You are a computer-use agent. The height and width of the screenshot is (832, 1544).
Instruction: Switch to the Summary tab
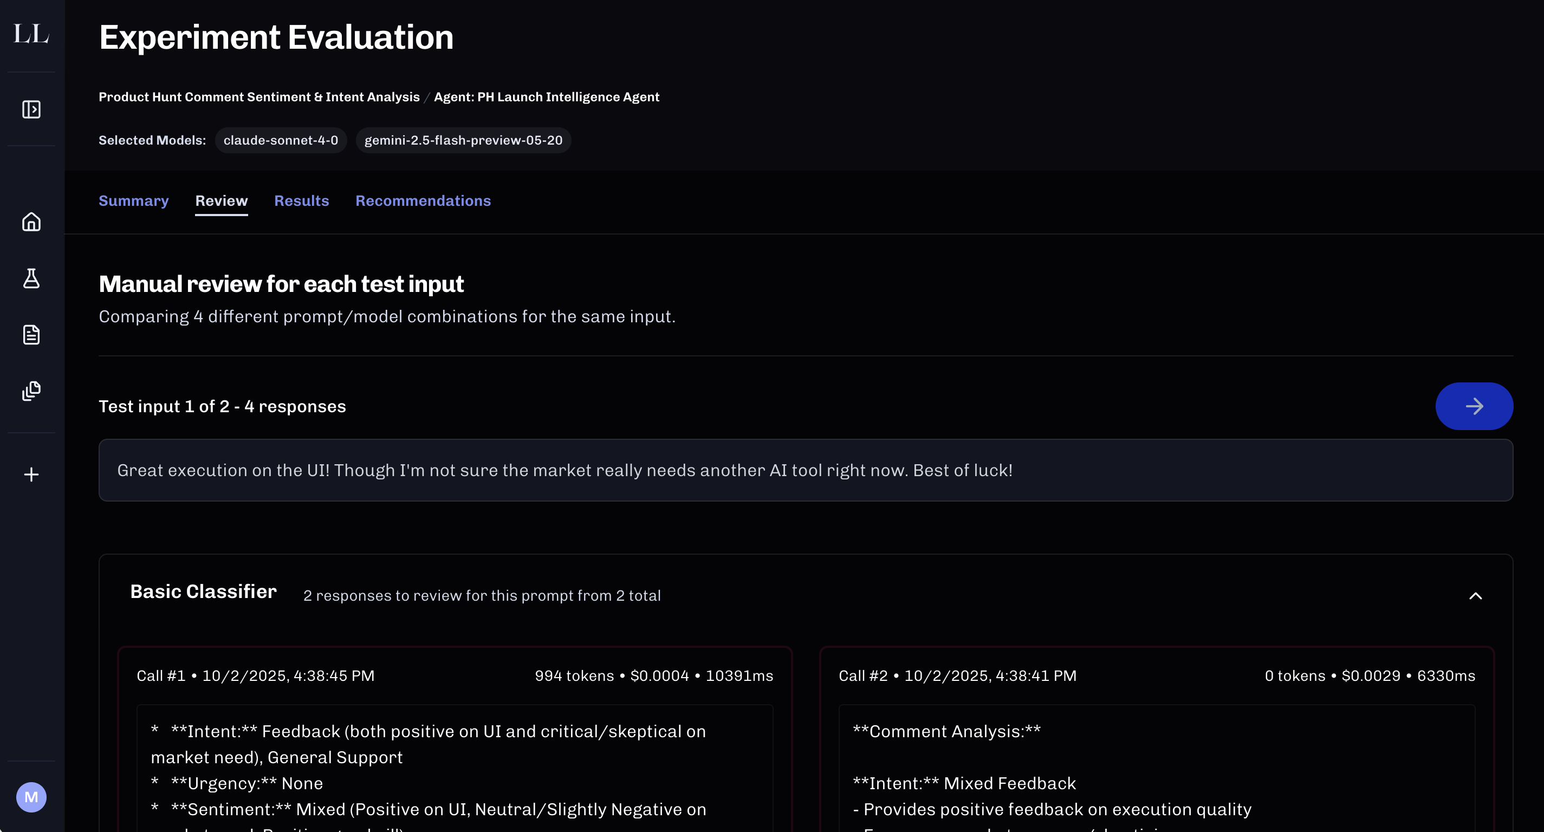click(134, 201)
